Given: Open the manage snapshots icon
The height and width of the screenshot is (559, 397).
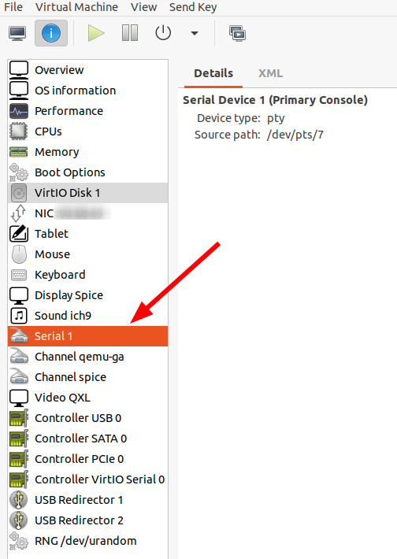Looking at the screenshot, I should [237, 34].
